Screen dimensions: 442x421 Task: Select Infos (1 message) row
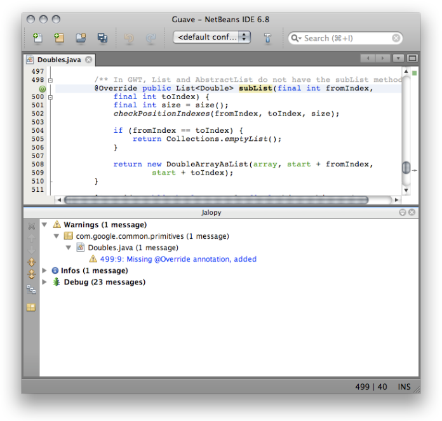tap(94, 271)
